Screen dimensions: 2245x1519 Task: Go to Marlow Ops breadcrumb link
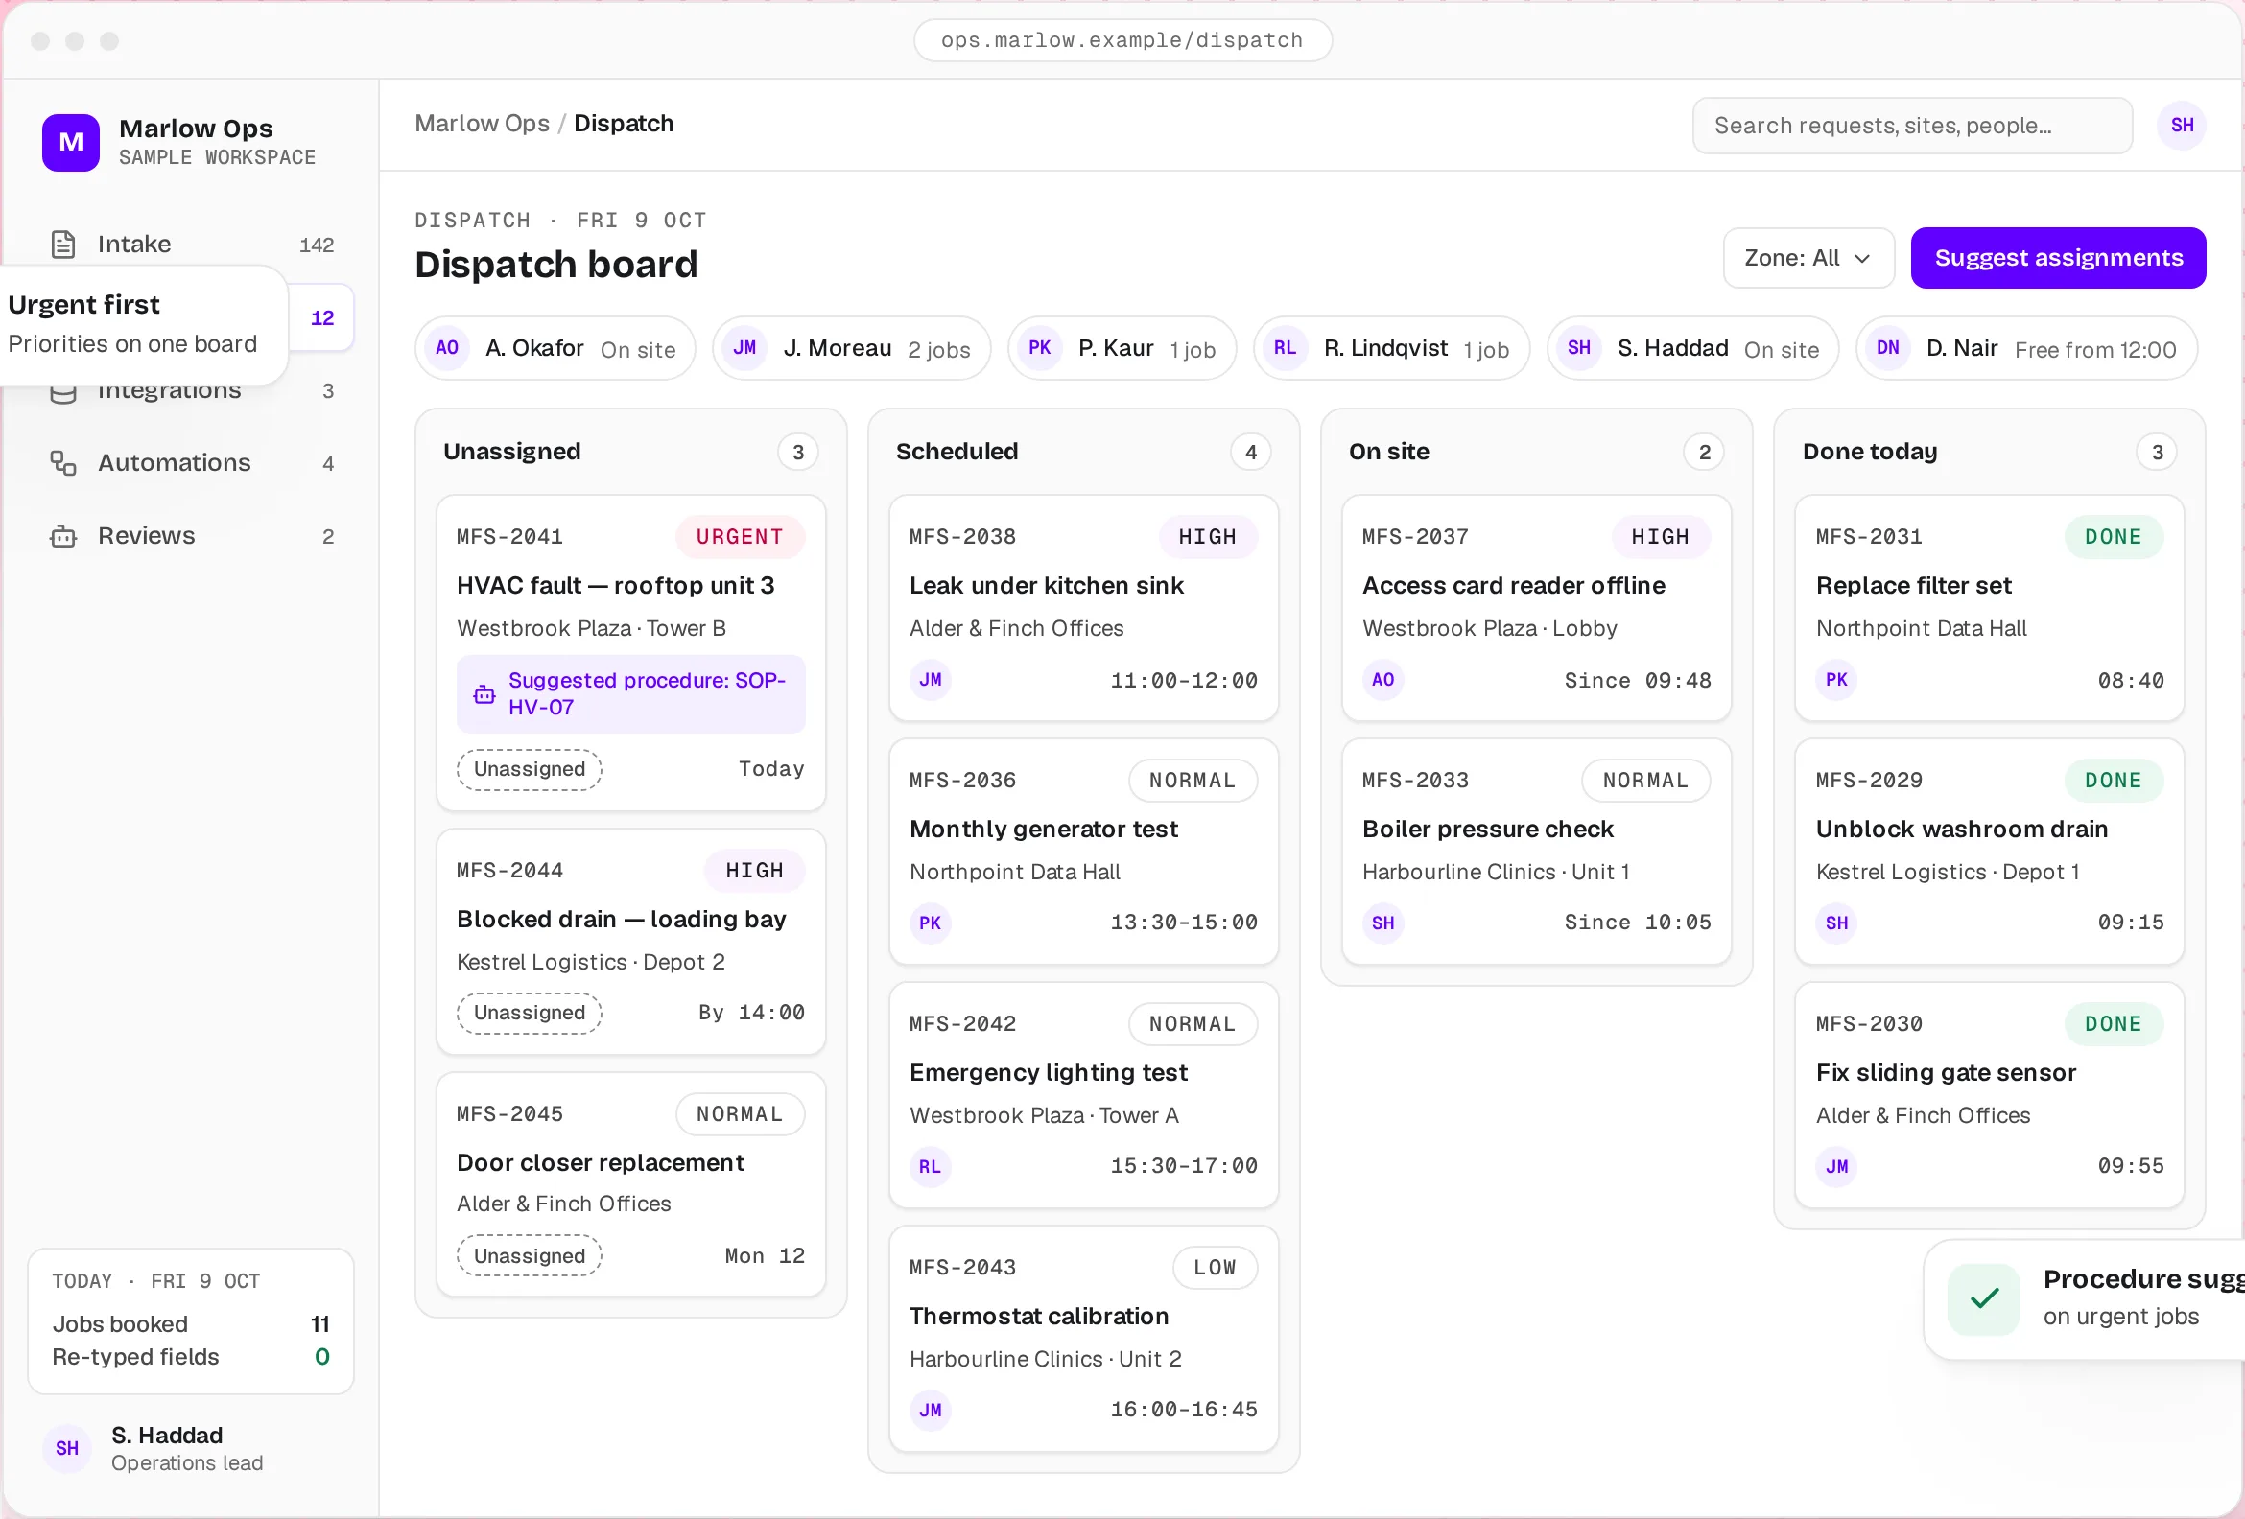coord(482,124)
